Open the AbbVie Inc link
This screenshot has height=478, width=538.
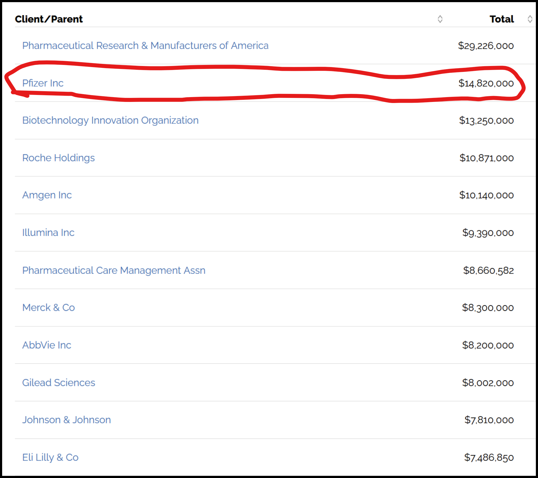click(x=47, y=345)
